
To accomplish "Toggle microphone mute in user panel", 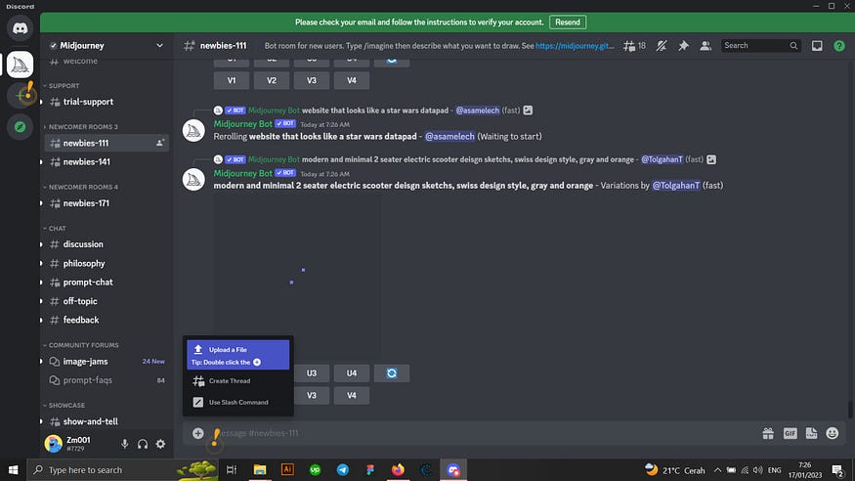I will pyautogui.click(x=125, y=444).
